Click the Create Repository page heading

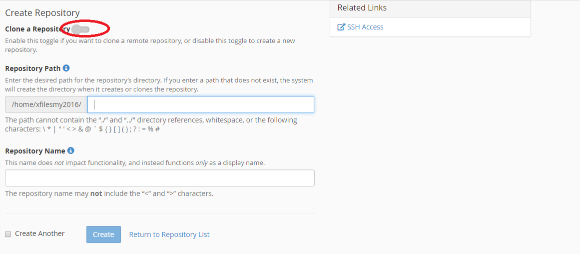click(42, 13)
